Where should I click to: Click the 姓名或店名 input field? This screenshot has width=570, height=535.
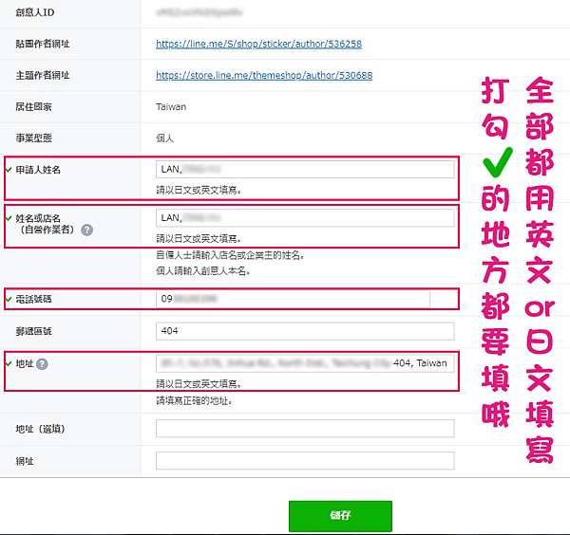305,218
